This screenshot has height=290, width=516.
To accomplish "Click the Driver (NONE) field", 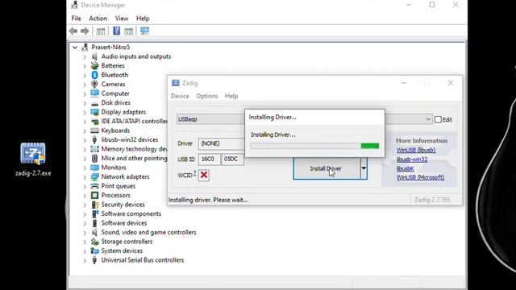I will click(x=222, y=143).
